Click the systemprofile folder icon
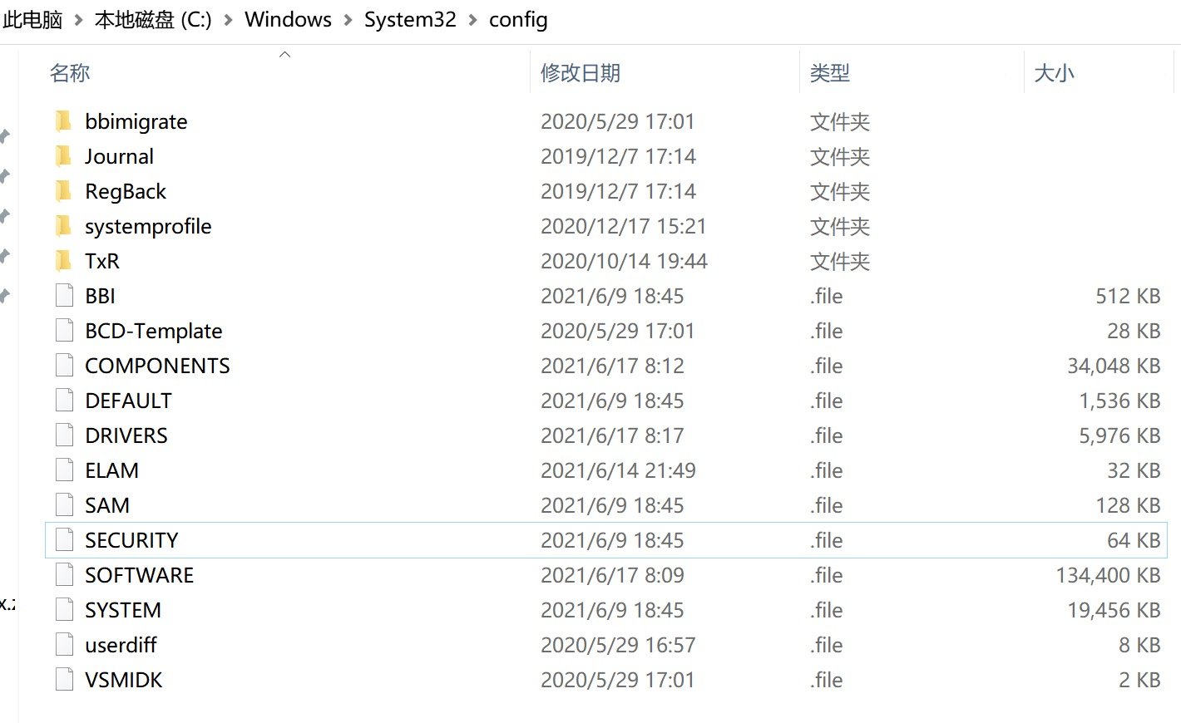This screenshot has width=1181, height=723. coord(64,226)
